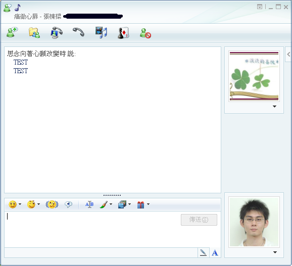The image size is (292, 266).
Task: Click the contact name 痛徹心扉 - 張棟樑
Action: (37, 17)
